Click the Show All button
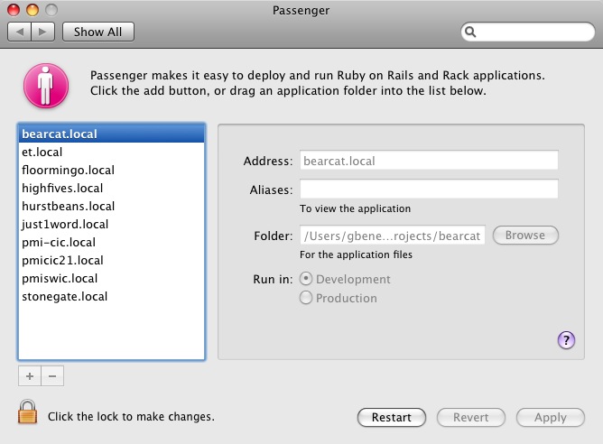 [98, 32]
